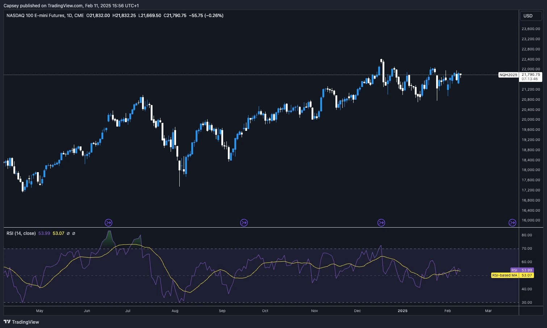Select the NASDAQ 100 E-mini Futures symbol title

coord(36,16)
